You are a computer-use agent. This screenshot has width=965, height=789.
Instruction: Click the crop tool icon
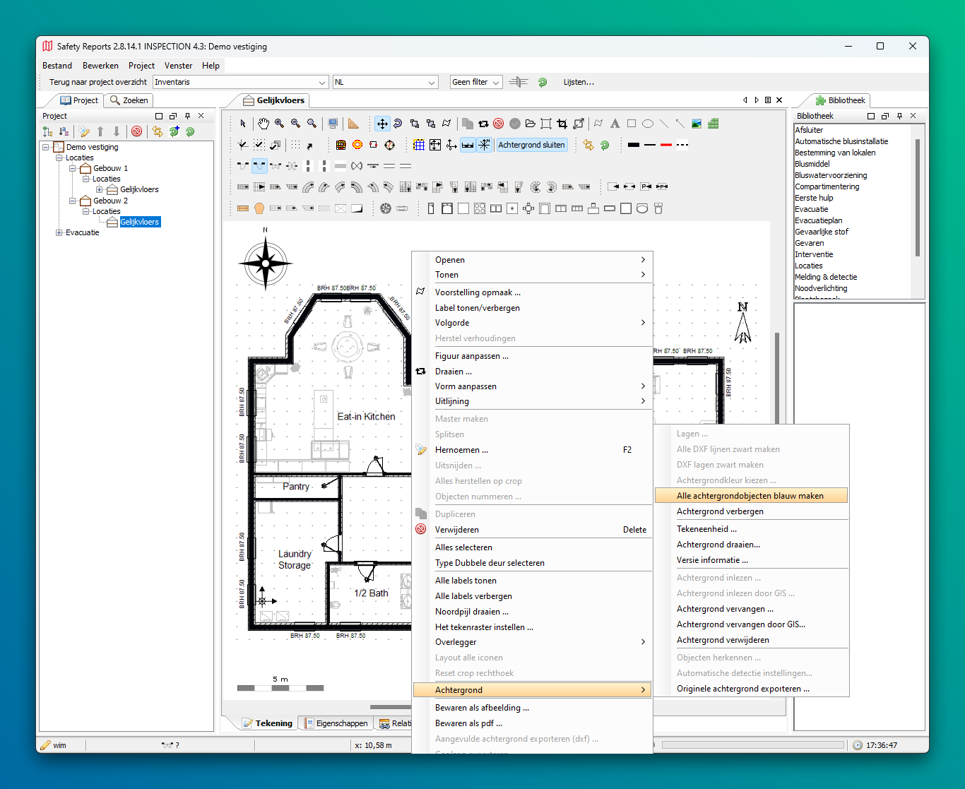click(562, 124)
